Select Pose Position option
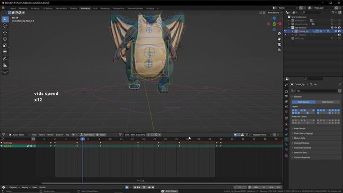343x193 pixels. pyautogui.click(x=303, y=102)
